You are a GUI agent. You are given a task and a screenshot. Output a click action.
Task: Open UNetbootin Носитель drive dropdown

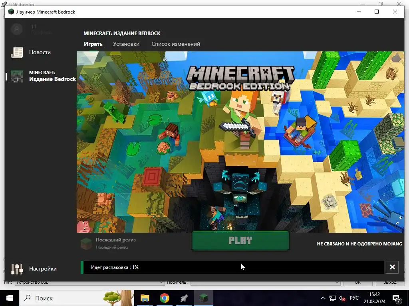pos(266,282)
